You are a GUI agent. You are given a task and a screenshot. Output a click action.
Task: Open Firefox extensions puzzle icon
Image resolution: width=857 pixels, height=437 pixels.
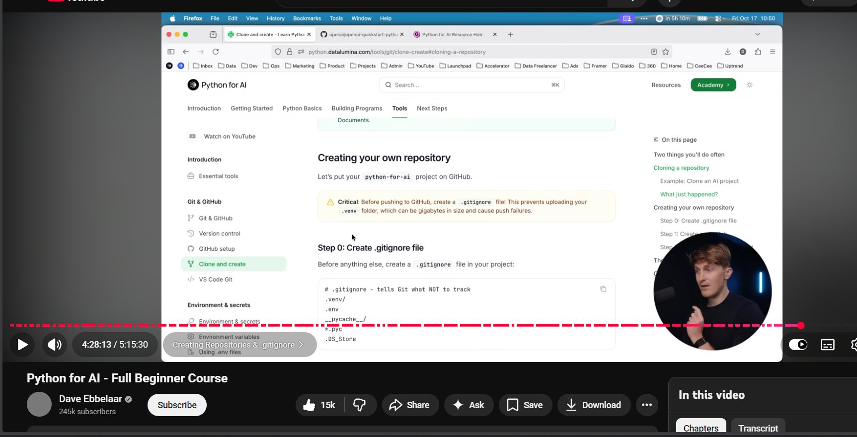pyautogui.click(x=758, y=52)
